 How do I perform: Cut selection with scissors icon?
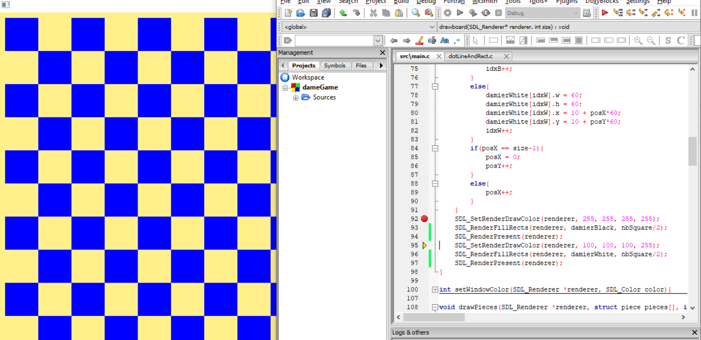[374, 13]
